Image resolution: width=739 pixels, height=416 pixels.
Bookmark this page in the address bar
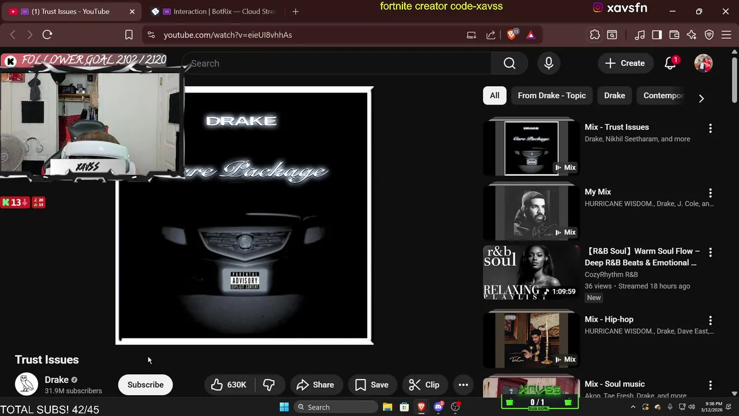[129, 35]
